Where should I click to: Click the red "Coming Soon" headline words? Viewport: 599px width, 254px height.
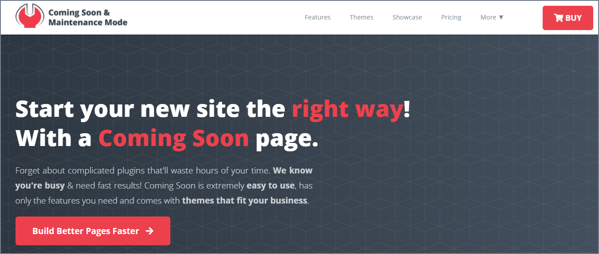click(x=173, y=138)
